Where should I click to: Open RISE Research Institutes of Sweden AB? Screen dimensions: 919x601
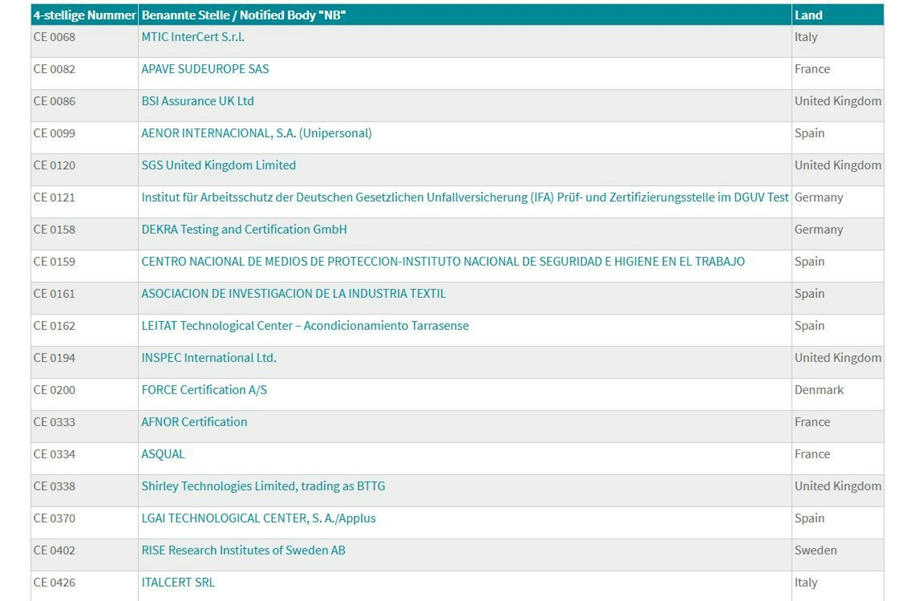click(243, 551)
